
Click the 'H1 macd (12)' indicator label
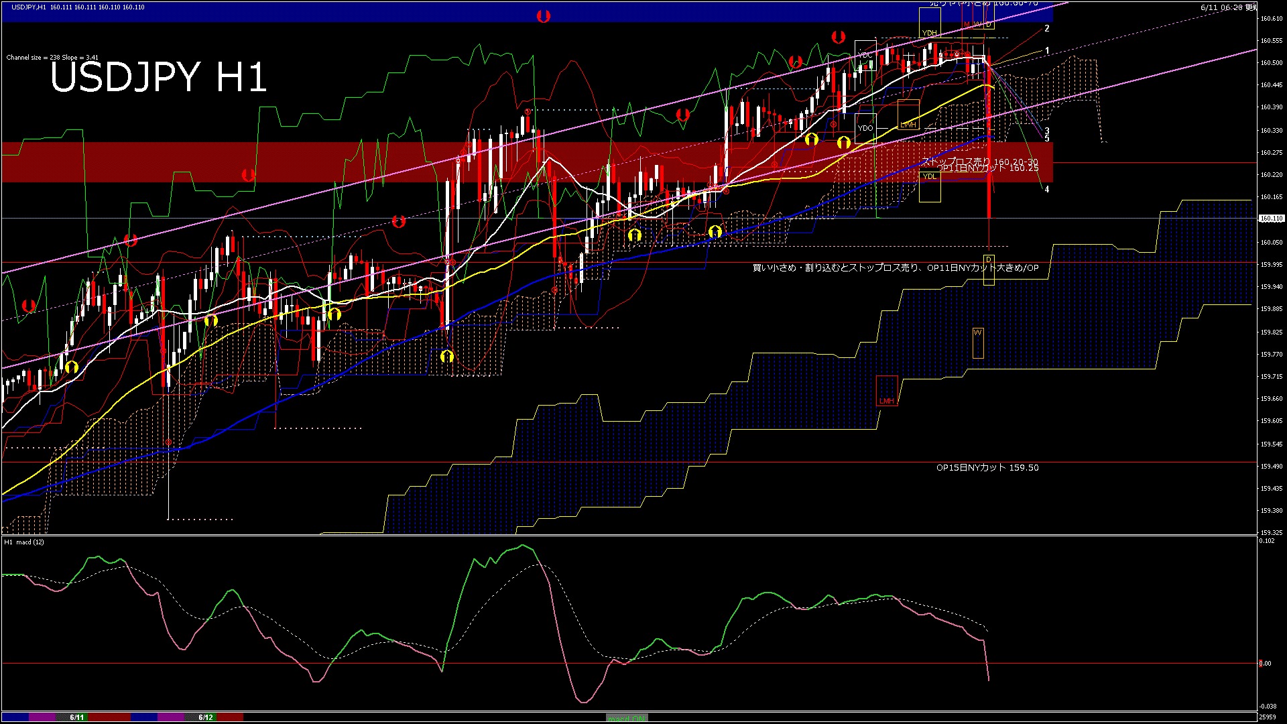[24, 542]
